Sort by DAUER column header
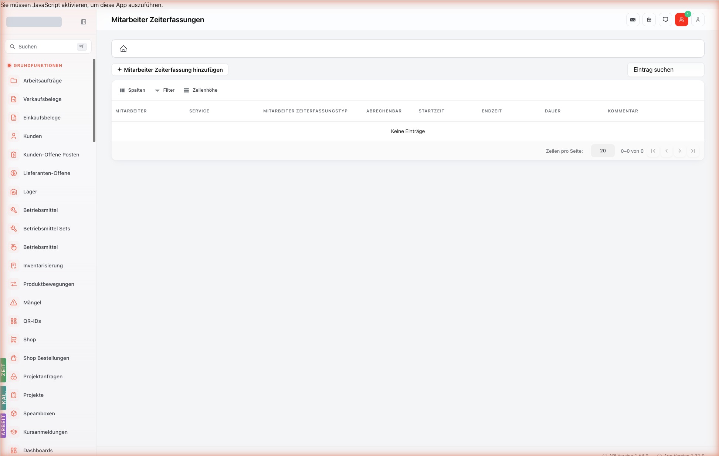 click(x=553, y=111)
